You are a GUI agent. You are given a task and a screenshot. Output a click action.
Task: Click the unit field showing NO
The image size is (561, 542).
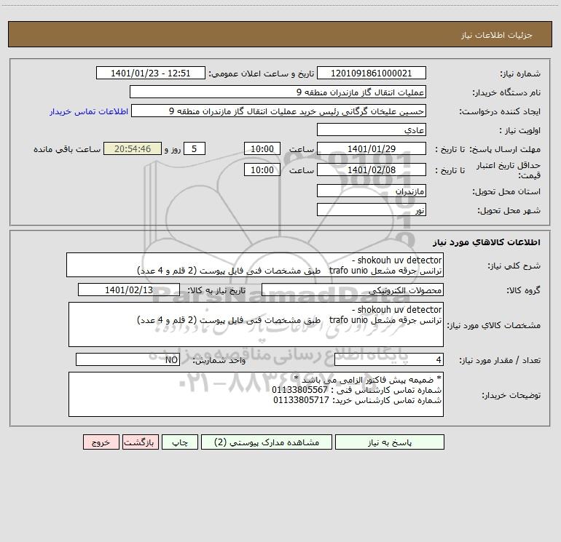[127, 359]
